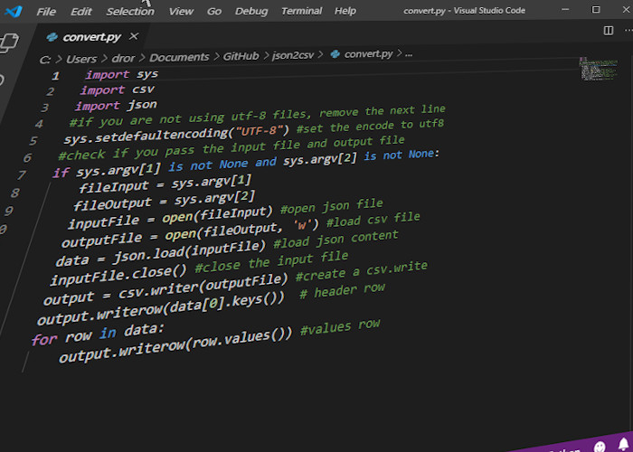The width and height of the screenshot is (633, 452).
Task: Open the View menu
Action: point(181,11)
